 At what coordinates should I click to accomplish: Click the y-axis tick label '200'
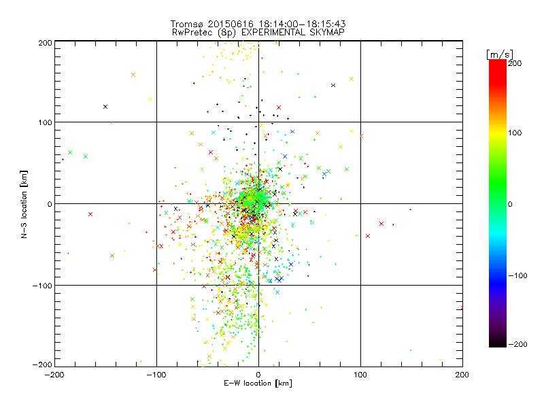[x=45, y=43]
